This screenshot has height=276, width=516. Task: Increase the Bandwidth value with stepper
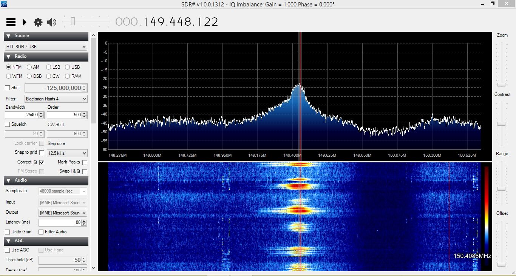(x=42, y=113)
